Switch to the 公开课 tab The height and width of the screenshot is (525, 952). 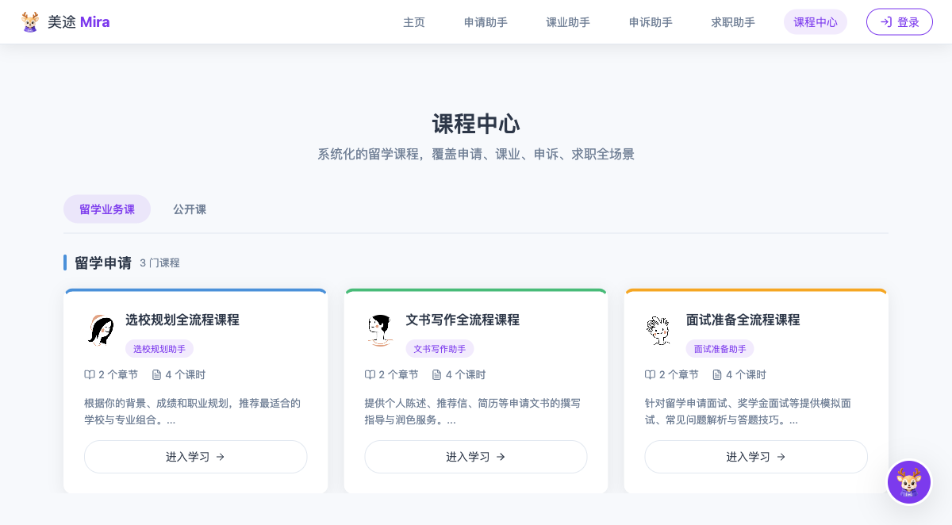click(x=190, y=209)
